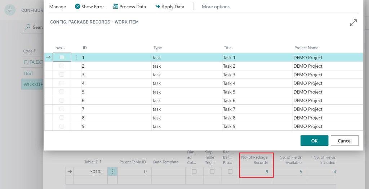Image resolution: width=369 pixels, height=189 pixels.
Task: Open the No. of Package Records value 9
Action: click(267, 172)
